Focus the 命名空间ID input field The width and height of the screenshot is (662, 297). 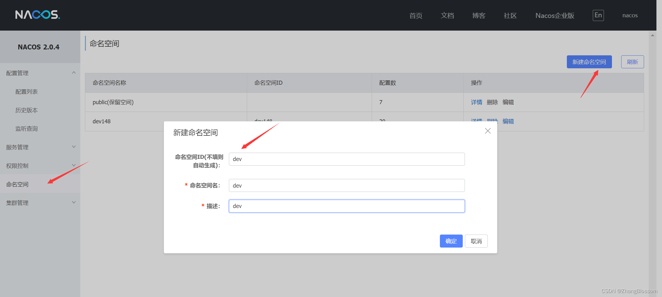coord(347,159)
